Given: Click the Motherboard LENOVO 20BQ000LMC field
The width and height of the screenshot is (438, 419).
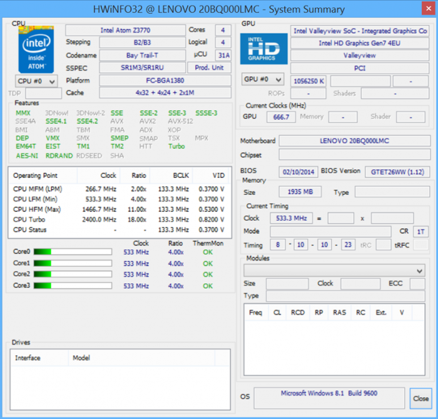Looking at the screenshot, I should point(354,140).
